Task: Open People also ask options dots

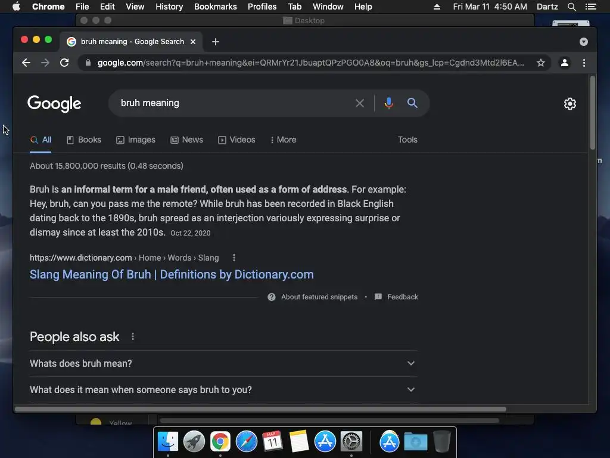Action: (133, 336)
